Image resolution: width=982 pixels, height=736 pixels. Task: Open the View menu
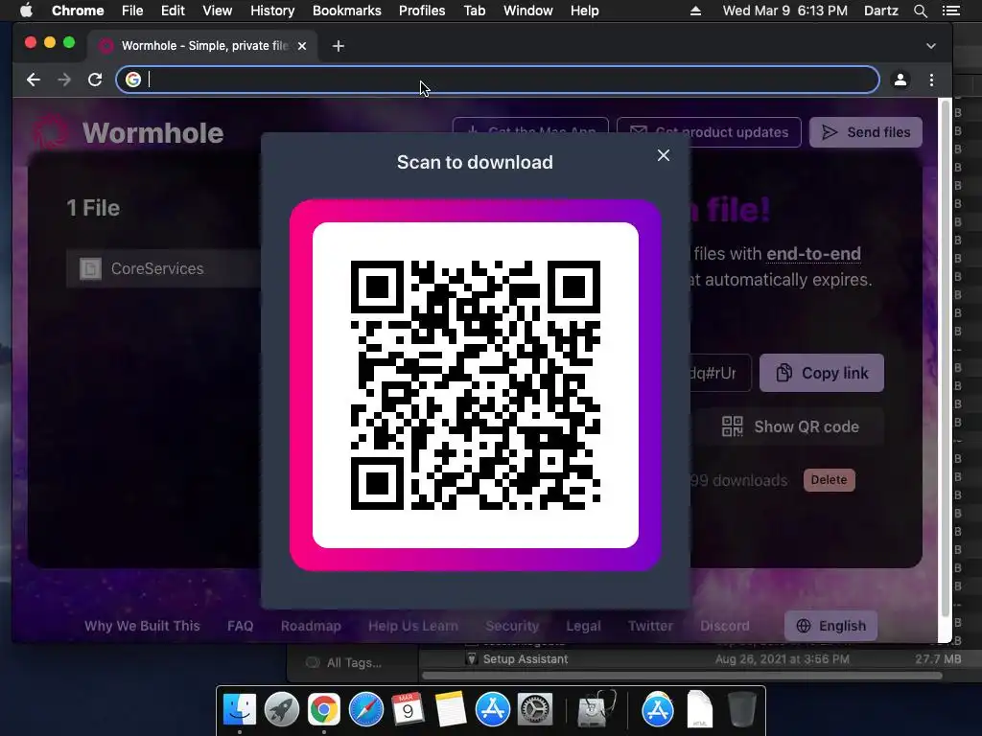coord(218,11)
